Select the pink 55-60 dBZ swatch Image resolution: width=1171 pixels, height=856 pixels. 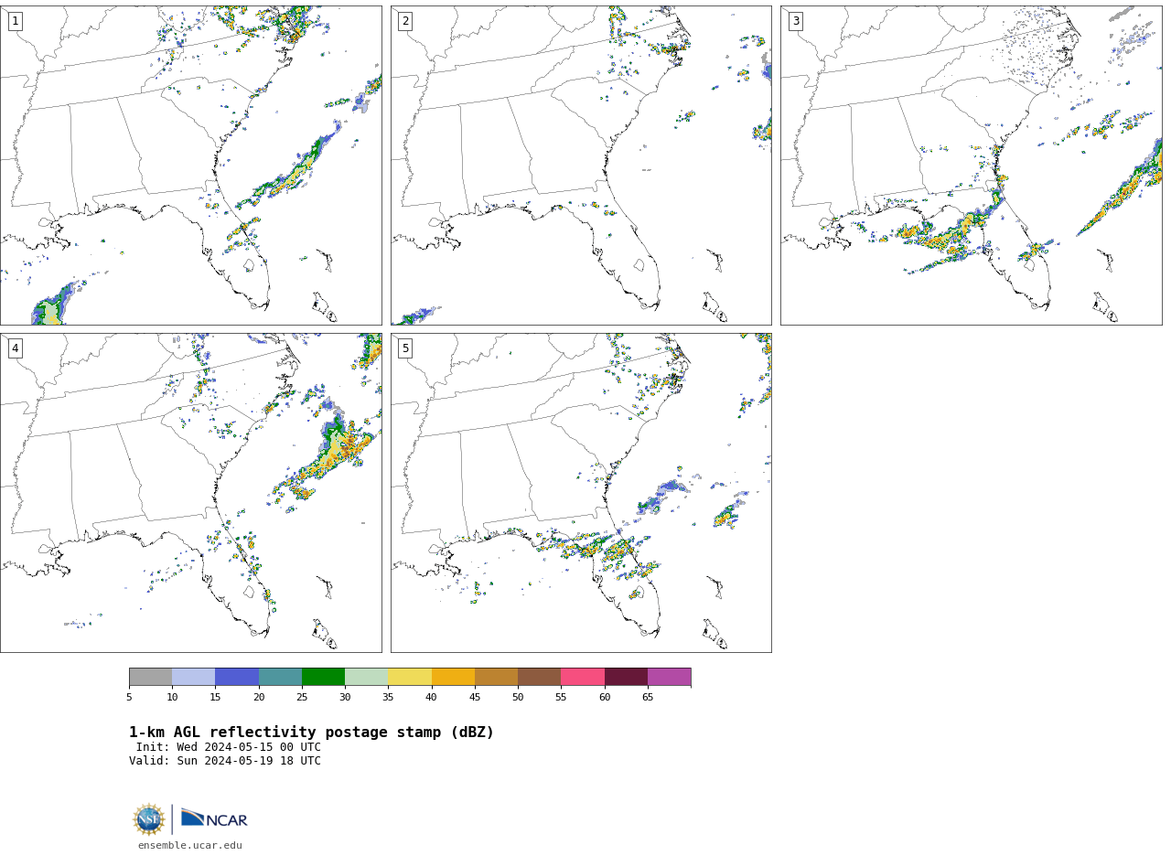point(583,677)
